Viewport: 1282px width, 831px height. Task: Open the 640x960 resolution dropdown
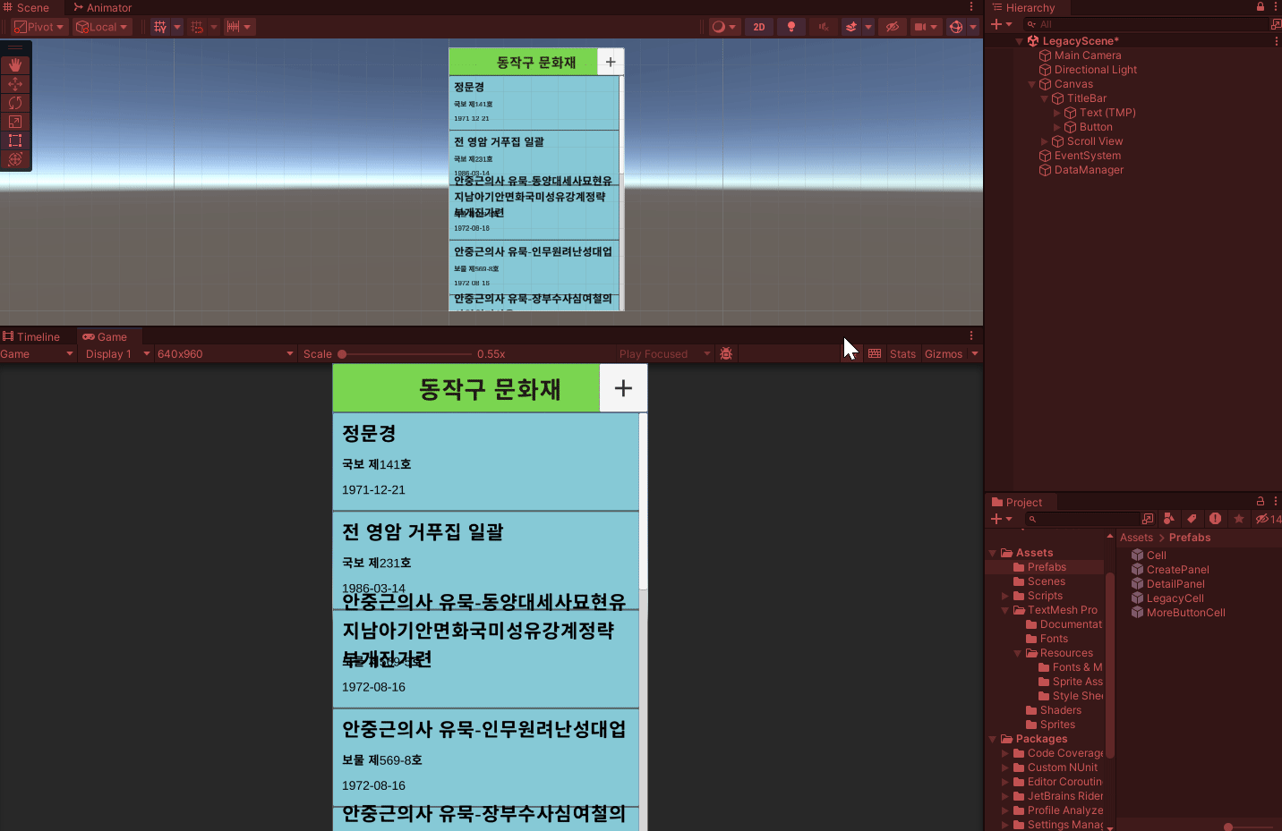(225, 354)
